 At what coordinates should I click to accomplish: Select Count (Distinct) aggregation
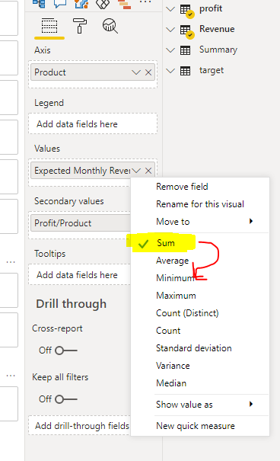(x=187, y=313)
